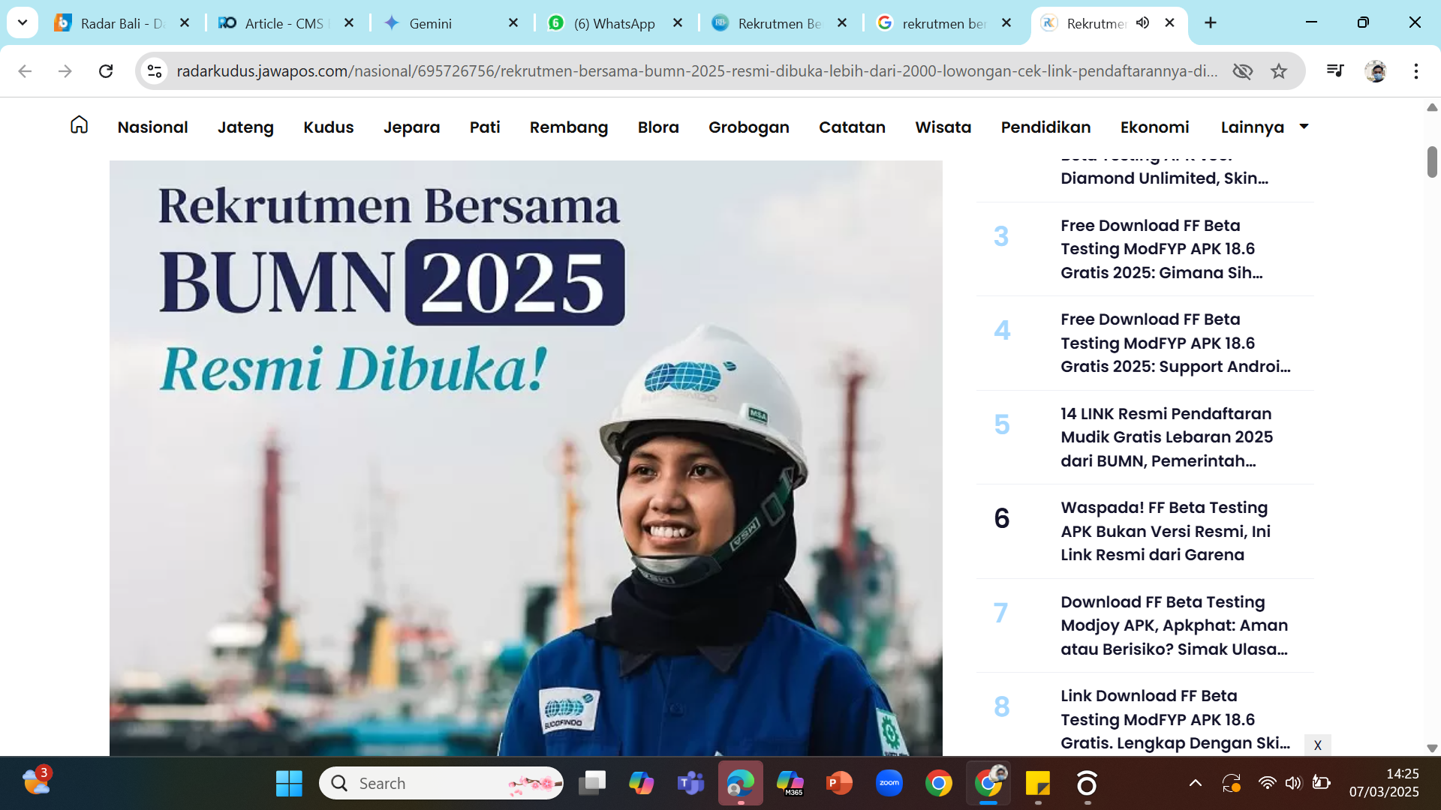1441x810 pixels.
Task: Open the Catatan category
Action: point(852,127)
